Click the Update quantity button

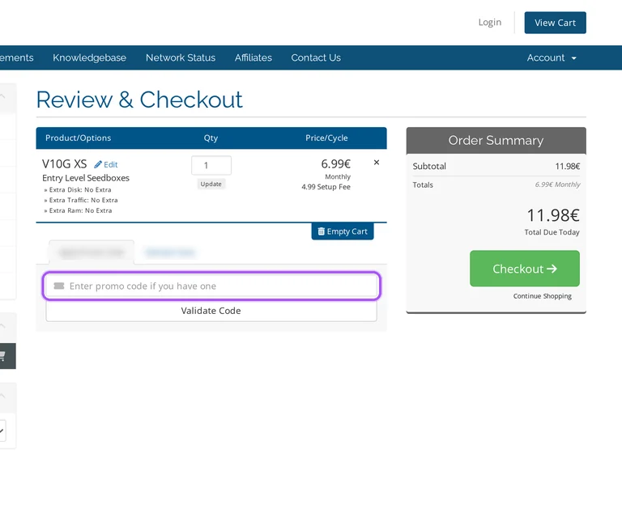tap(211, 184)
